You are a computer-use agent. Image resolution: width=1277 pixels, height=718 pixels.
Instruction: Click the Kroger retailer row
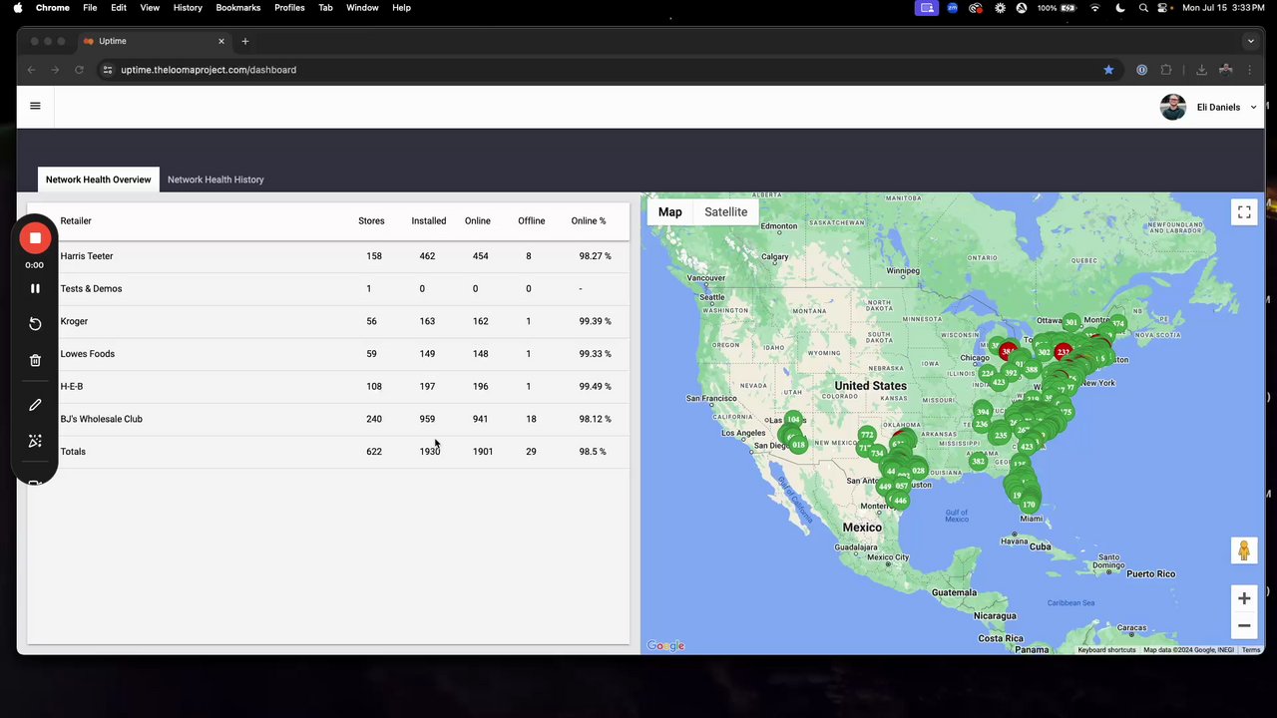pos(328,321)
